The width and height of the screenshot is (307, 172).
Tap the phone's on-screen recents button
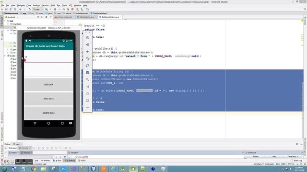(x=62, y=123)
